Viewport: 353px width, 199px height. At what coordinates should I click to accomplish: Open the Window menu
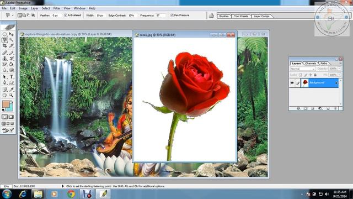point(79,8)
